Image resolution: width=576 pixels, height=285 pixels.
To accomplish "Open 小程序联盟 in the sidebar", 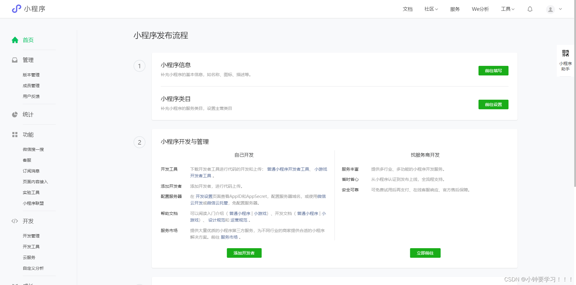I will point(33,203).
